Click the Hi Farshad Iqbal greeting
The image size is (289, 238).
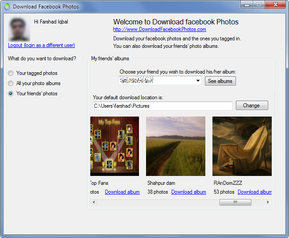point(51,22)
